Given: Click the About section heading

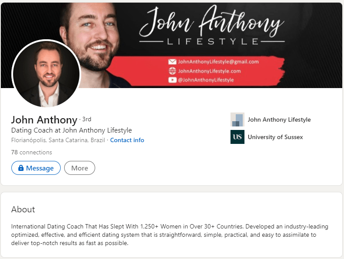Looking at the screenshot, I should [23, 209].
